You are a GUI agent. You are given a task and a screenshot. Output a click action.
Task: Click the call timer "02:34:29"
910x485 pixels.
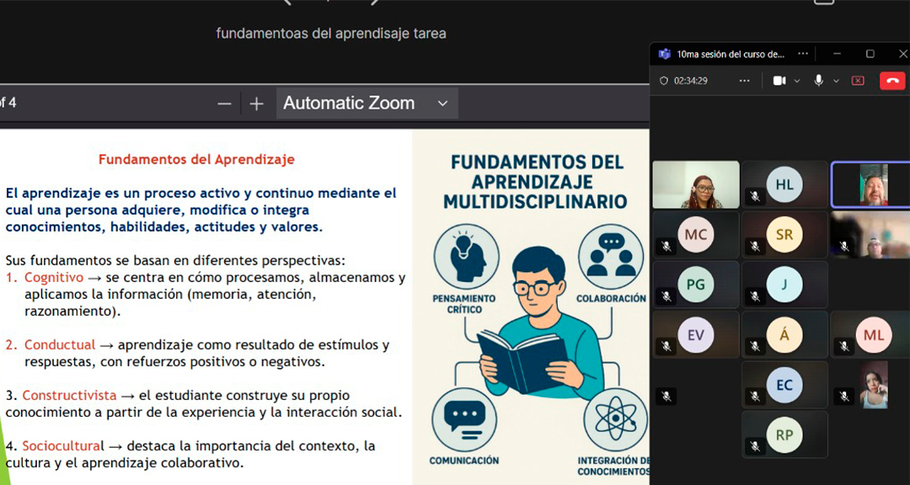pos(691,81)
